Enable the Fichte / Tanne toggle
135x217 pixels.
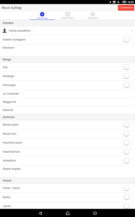(x=128, y=188)
